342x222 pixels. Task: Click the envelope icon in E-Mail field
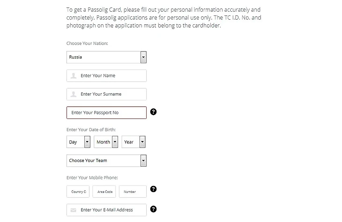coord(74,210)
